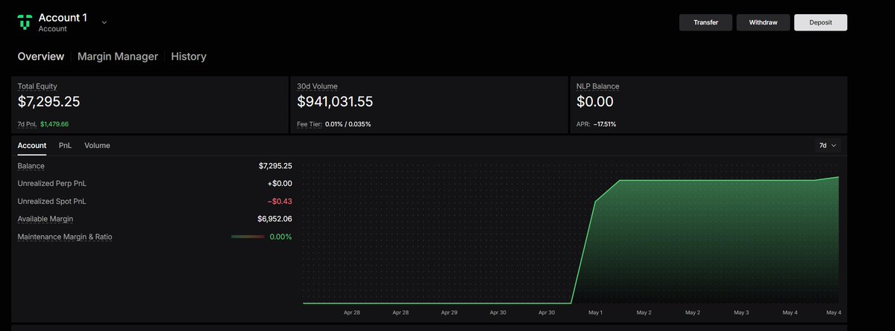Click the maintenance margin ratio gradient bar
895x331 pixels.
pyautogui.click(x=248, y=237)
